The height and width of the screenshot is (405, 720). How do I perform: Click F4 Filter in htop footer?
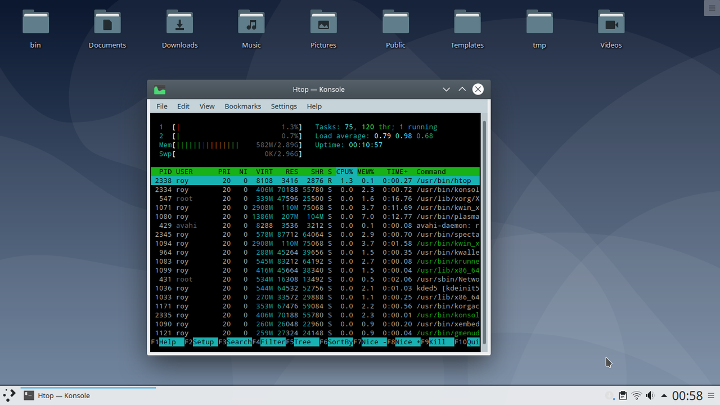(269, 342)
